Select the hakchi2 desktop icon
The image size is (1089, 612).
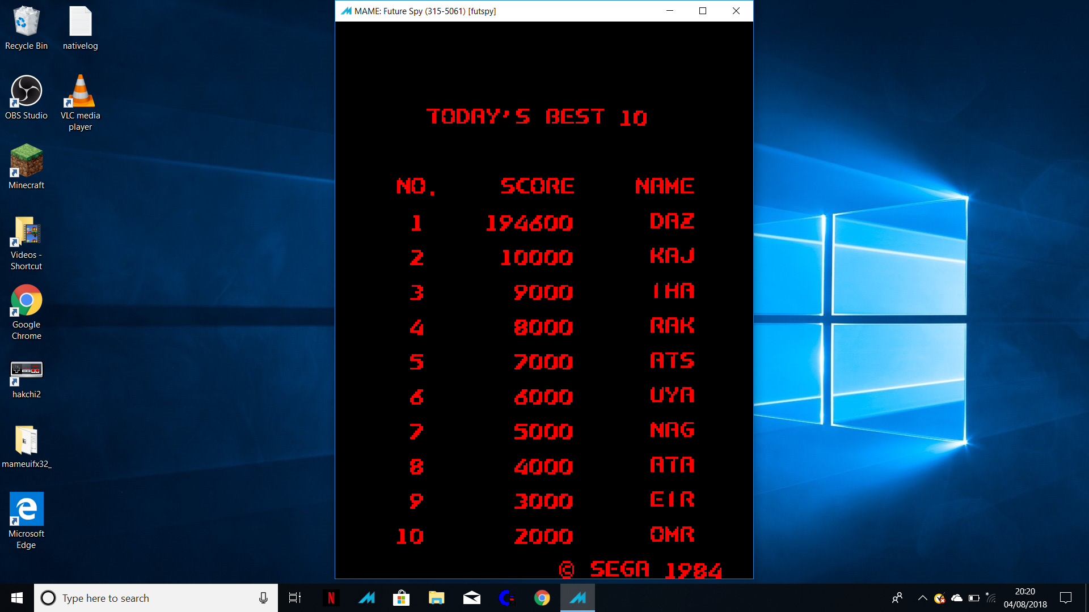point(26,371)
